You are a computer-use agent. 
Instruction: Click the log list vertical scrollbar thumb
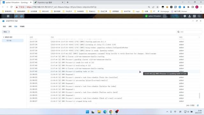[x=199, y=96]
